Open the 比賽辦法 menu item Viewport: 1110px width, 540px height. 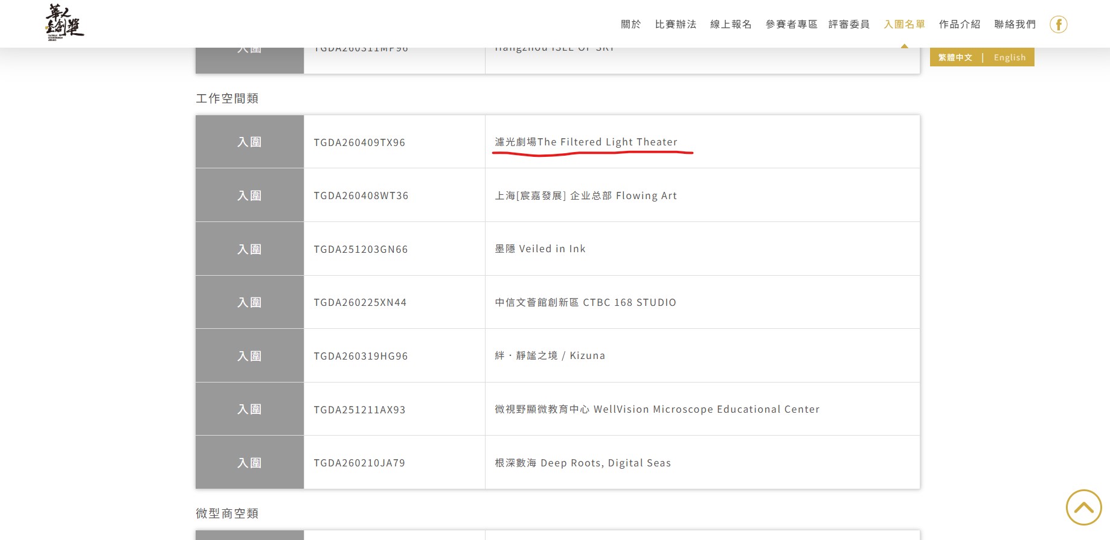tap(676, 24)
